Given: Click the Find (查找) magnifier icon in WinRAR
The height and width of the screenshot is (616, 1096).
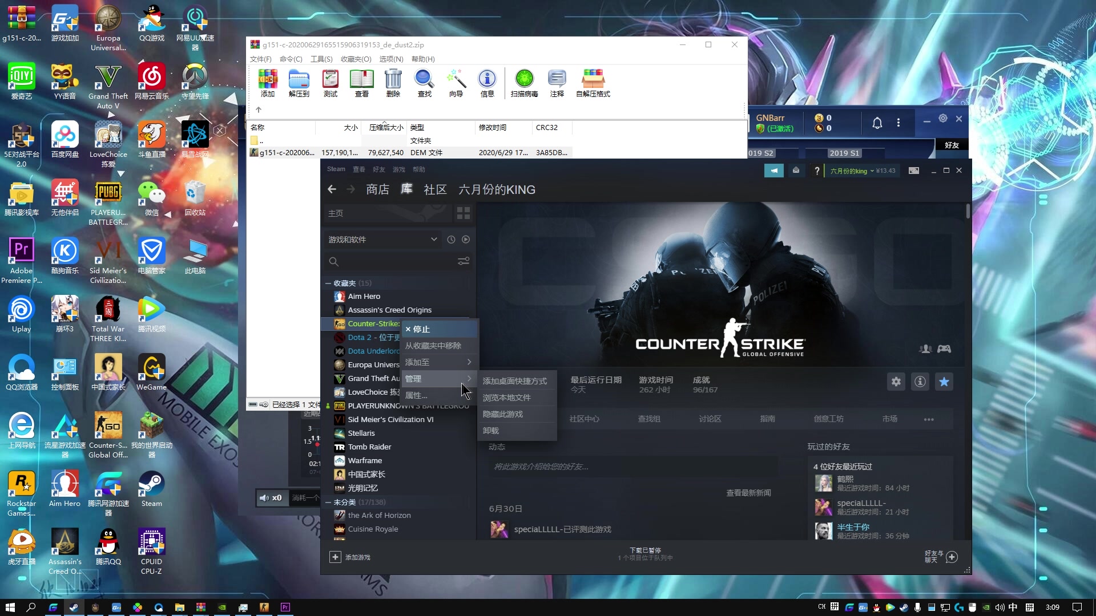Looking at the screenshot, I should (424, 83).
